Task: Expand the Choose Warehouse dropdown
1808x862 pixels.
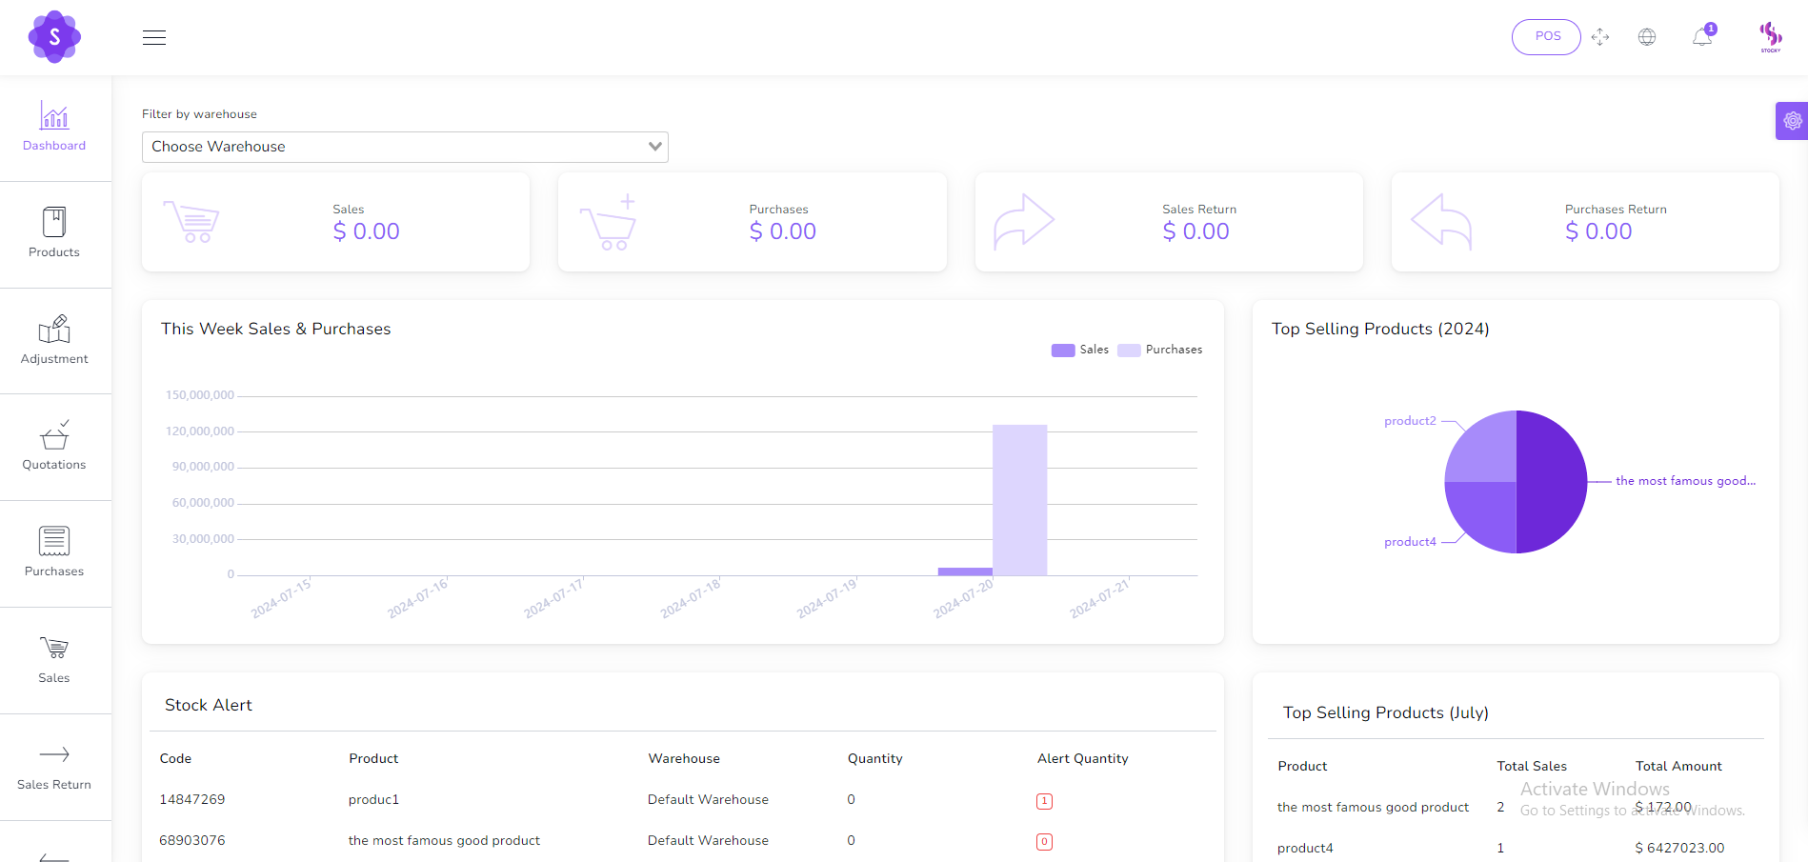Action: pyautogui.click(x=405, y=147)
